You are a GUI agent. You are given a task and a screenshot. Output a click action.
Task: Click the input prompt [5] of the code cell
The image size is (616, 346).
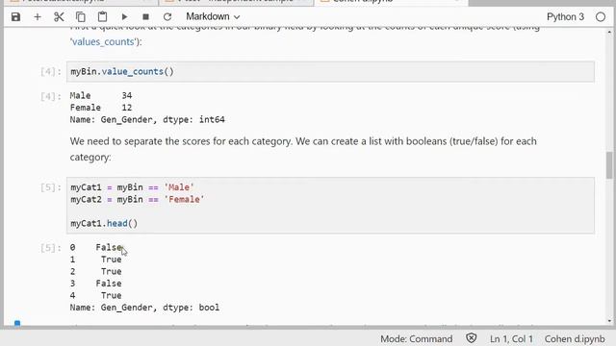click(51, 187)
